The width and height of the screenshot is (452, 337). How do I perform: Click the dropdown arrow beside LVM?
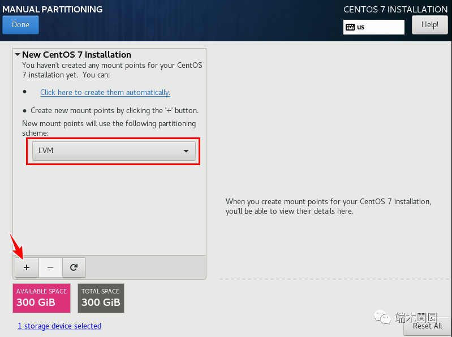click(x=186, y=151)
